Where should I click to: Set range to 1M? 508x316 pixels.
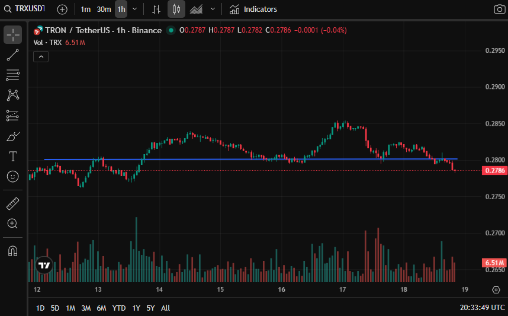pos(70,308)
